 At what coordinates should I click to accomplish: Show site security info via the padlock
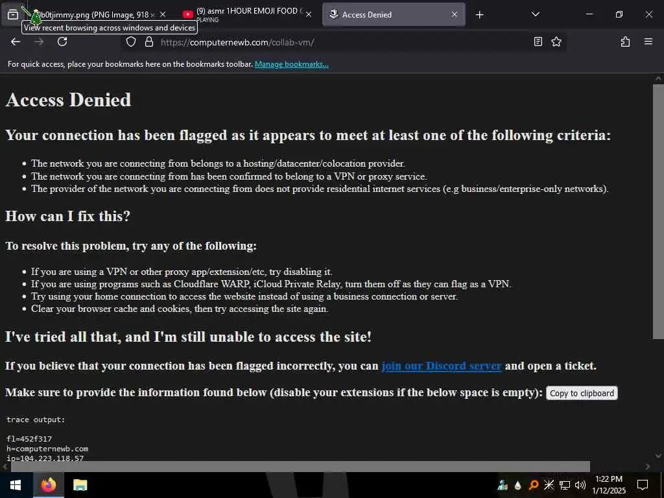pyautogui.click(x=149, y=42)
